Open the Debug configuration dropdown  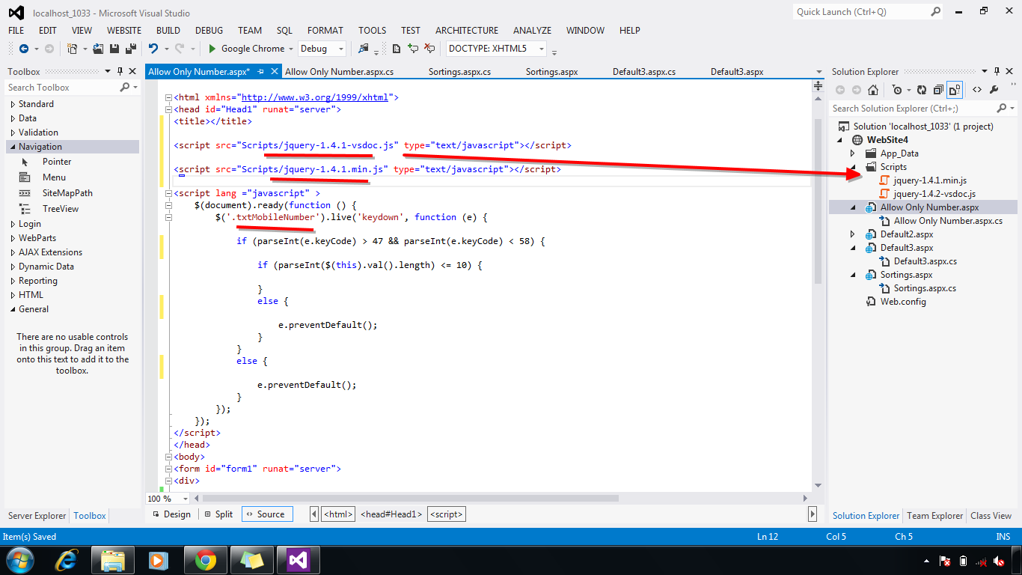(341, 49)
